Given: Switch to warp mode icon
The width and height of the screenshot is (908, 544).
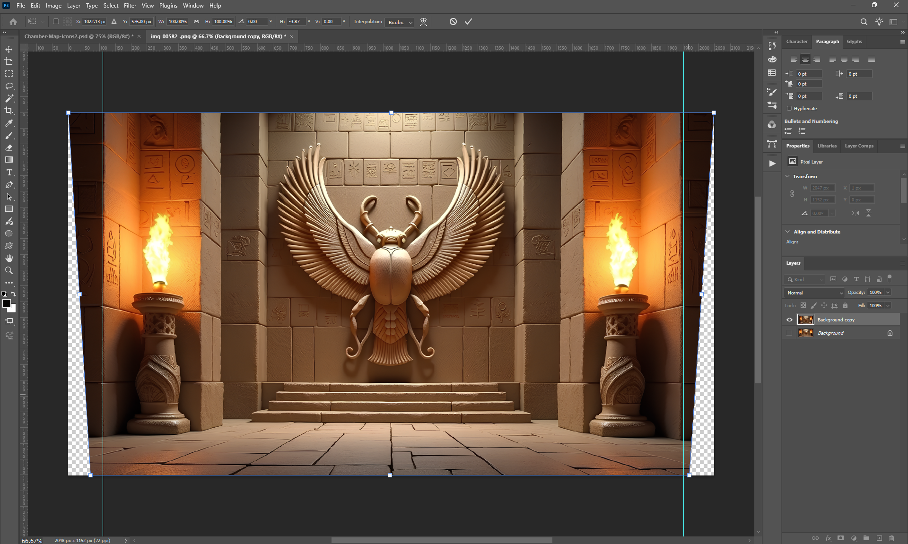Looking at the screenshot, I should [x=423, y=22].
